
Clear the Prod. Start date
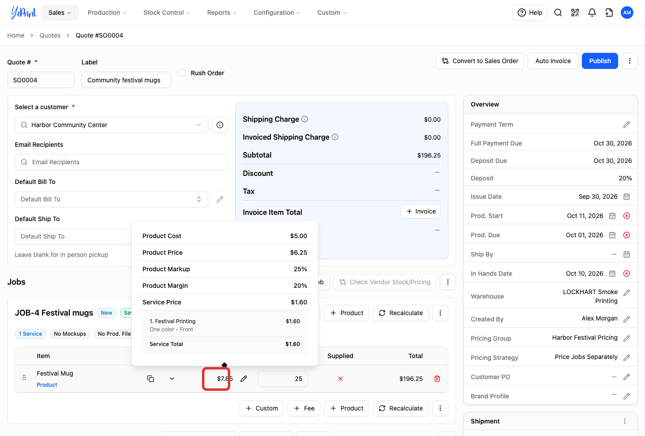627,216
